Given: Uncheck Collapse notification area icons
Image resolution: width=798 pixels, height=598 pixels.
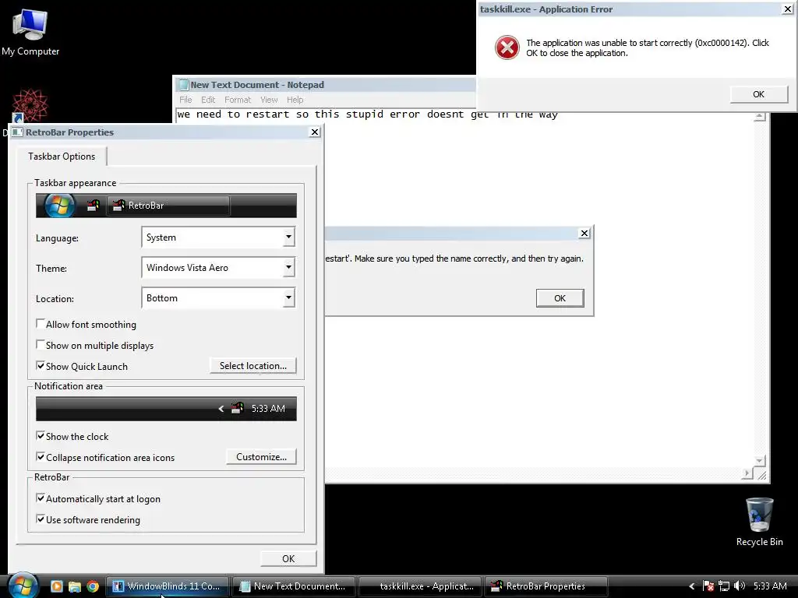Looking at the screenshot, I should coord(41,456).
